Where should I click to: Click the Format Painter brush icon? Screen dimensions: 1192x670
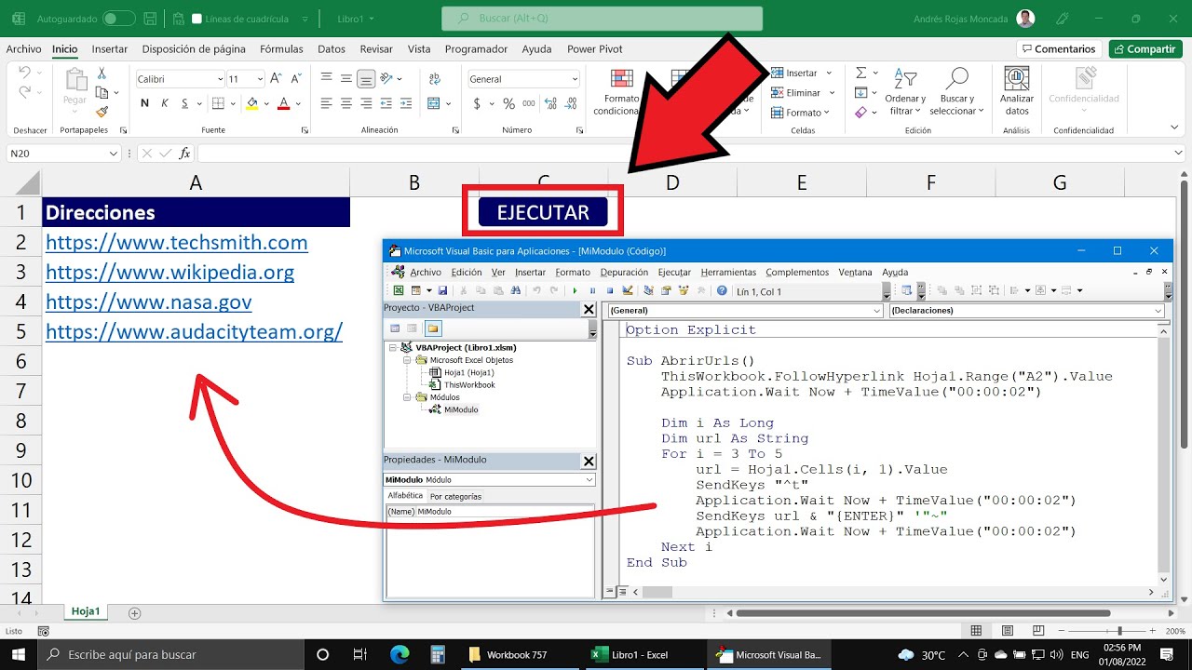(102, 111)
